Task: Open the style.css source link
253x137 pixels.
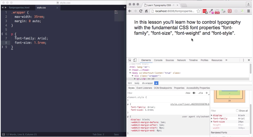Action: [190, 104]
